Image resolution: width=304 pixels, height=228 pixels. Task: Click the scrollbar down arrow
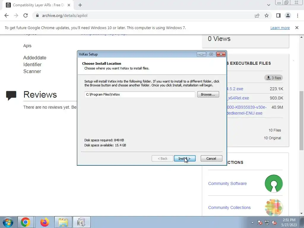click(302, 213)
